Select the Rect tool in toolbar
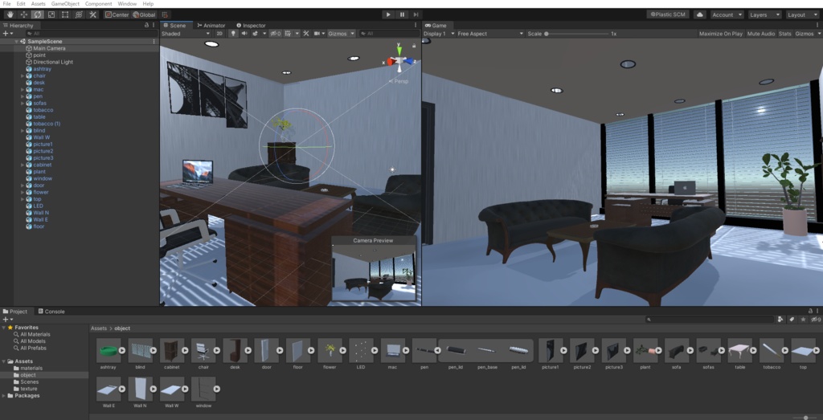The width and height of the screenshot is (823, 420). pos(65,14)
